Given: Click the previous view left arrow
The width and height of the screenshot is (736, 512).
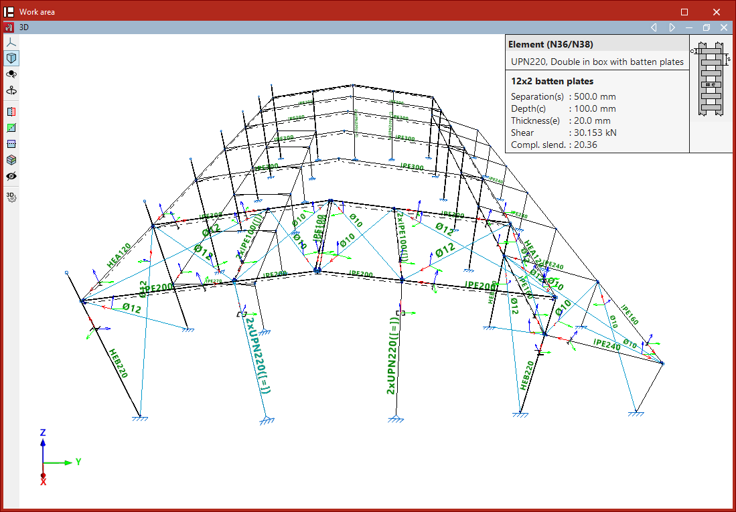Looking at the screenshot, I should pos(654,27).
